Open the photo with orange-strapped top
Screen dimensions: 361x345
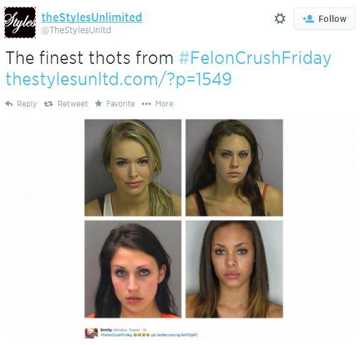tap(234, 168)
